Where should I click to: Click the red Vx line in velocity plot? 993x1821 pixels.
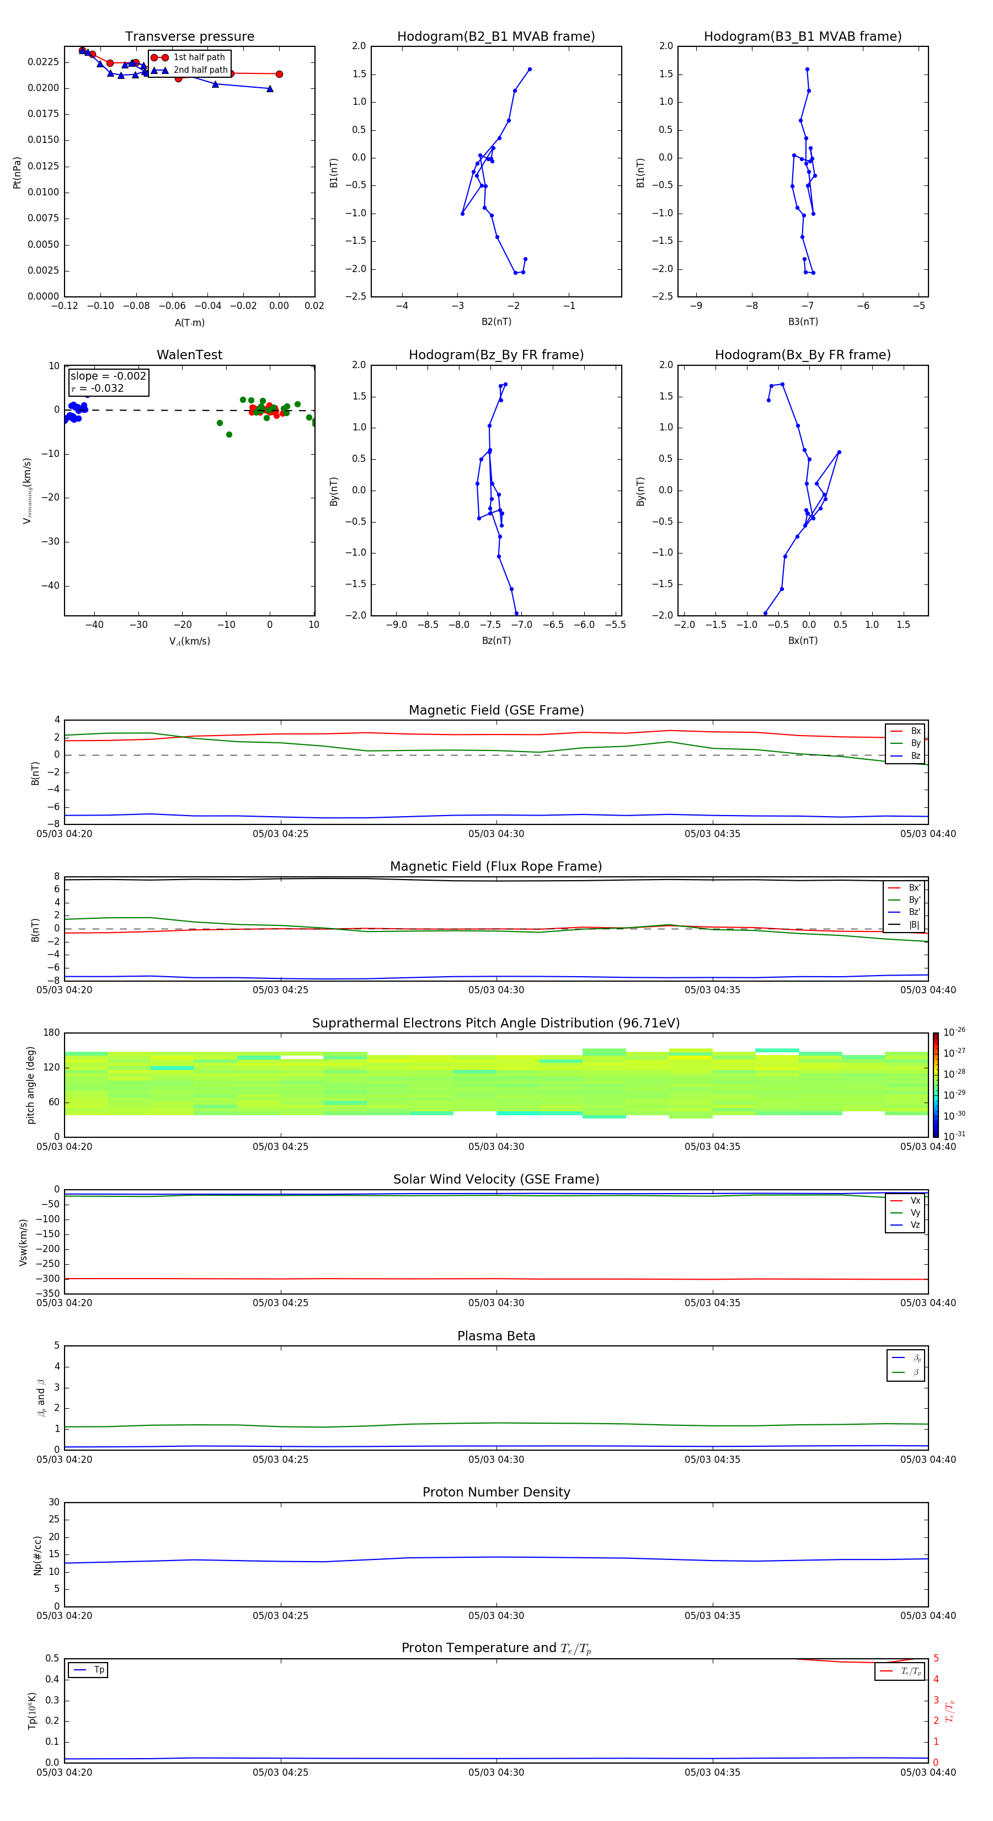[496, 1279]
